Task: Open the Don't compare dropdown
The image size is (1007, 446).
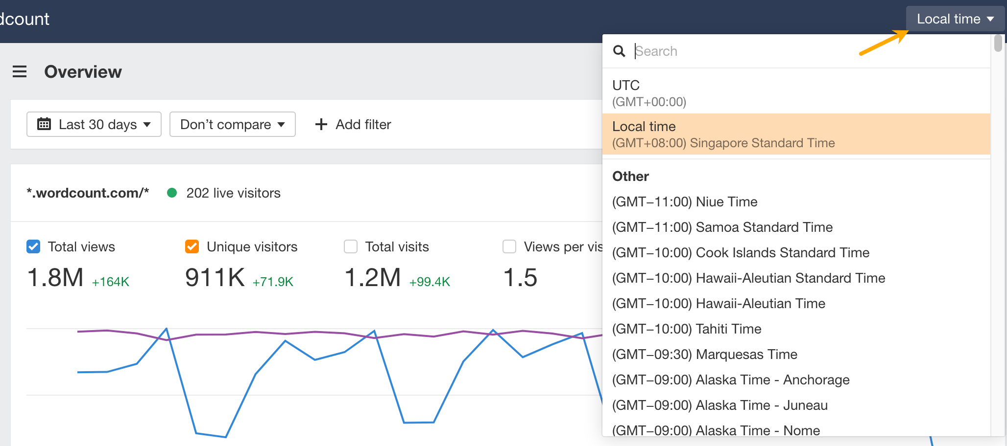Action: click(232, 124)
